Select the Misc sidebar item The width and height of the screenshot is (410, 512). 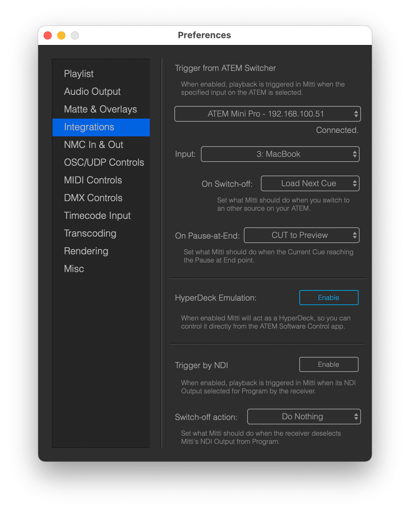[x=74, y=269]
